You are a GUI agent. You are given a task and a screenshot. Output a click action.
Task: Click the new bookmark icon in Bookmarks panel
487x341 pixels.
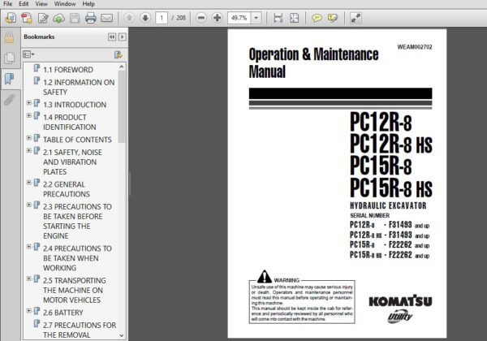click(119, 55)
